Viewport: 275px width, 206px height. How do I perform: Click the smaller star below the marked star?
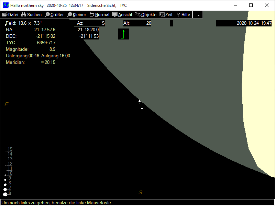click(142, 108)
